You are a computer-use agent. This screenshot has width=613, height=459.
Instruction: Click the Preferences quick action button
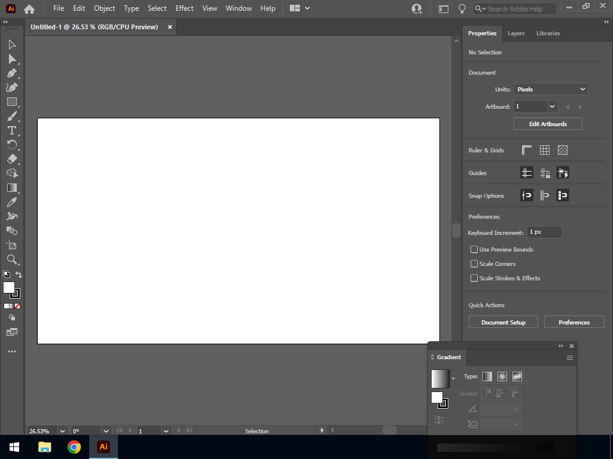tap(574, 322)
